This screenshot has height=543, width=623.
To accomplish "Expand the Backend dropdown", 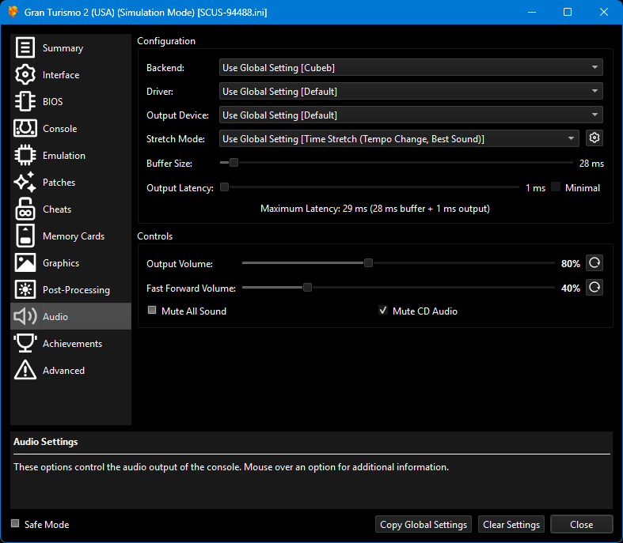I will pyautogui.click(x=411, y=68).
